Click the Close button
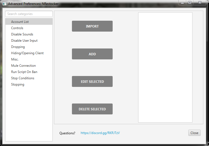The height and width of the screenshot is (146, 209). coord(194,133)
